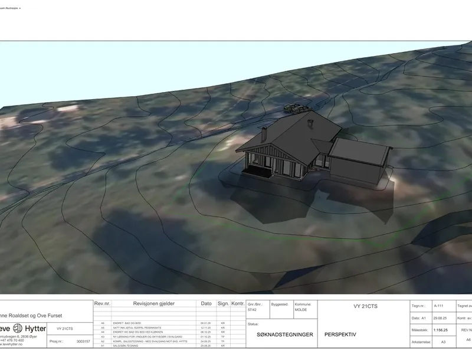The width and height of the screenshot is (472, 354).
Task: Click revision row "KOMPL. SALGSTEGNING - MED SVALGANG MOT EKS. HYTTE"
Action: (150, 342)
